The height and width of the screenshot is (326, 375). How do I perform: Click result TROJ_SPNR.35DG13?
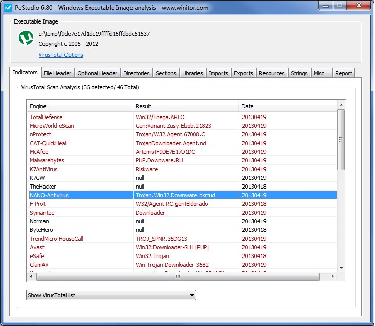click(162, 239)
